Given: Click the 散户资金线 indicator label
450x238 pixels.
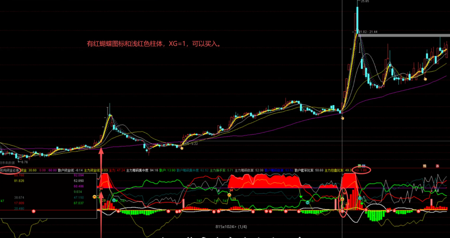Looking at the screenshot, I should [x=66, y=170].
